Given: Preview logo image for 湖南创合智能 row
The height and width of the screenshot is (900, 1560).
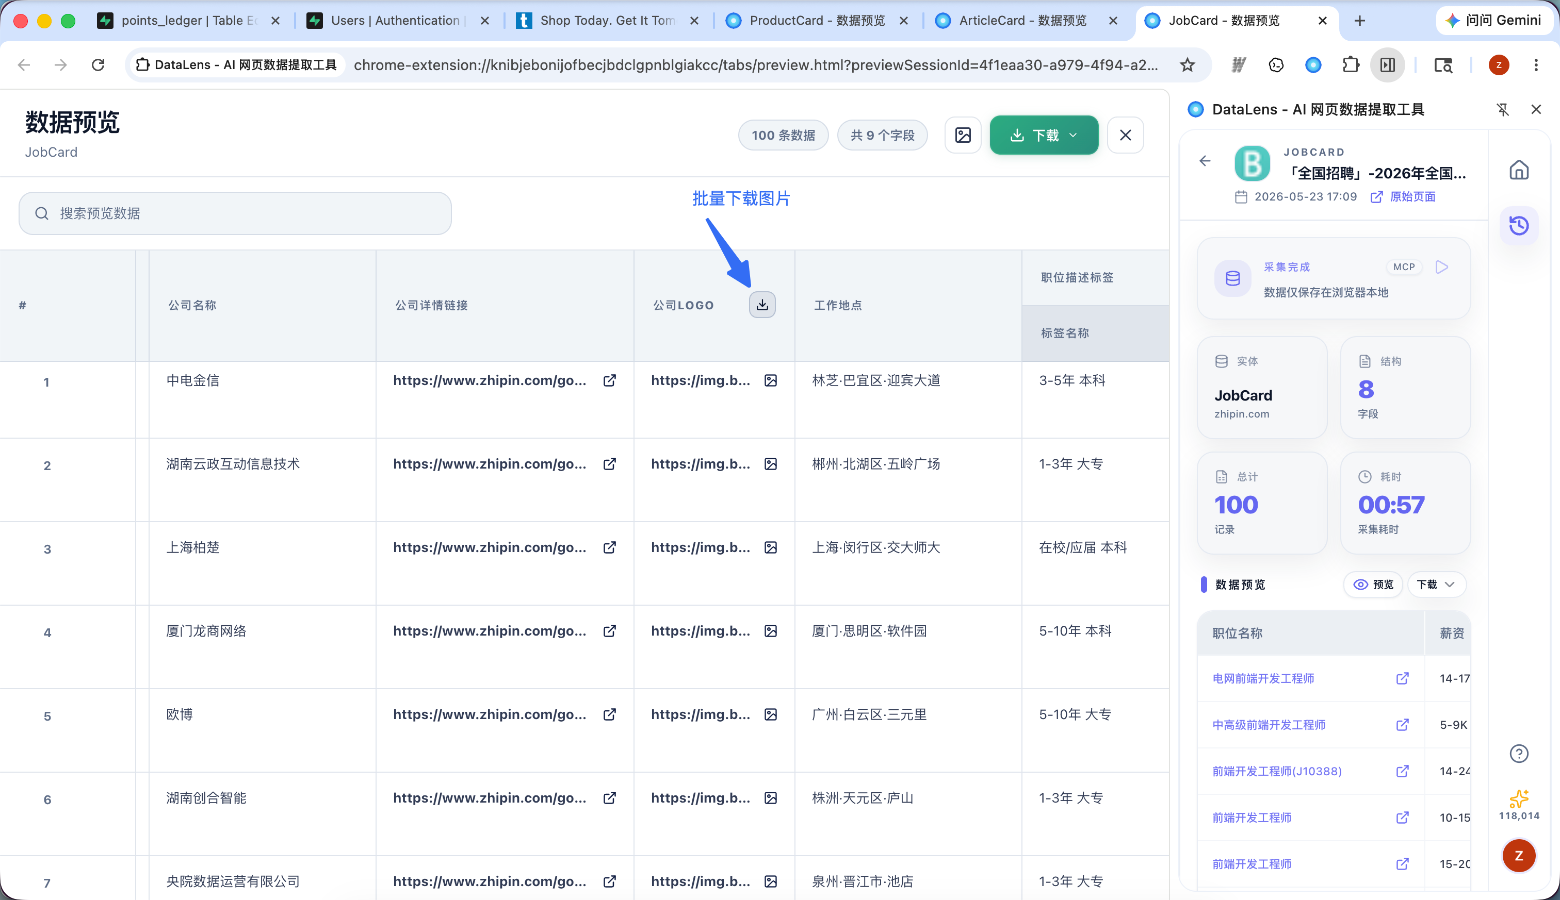Looking at the screenshot, I should 771,798.
